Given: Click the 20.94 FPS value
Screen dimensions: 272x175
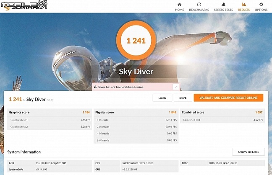Looking at the screenshot, I should click(171, 127).
